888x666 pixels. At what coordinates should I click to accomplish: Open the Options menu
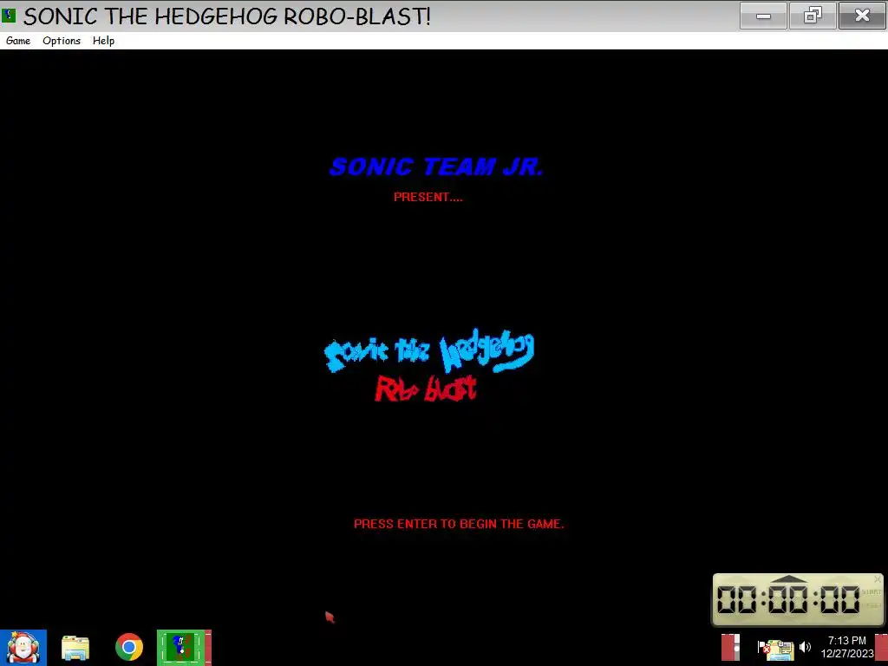point(62,41)
